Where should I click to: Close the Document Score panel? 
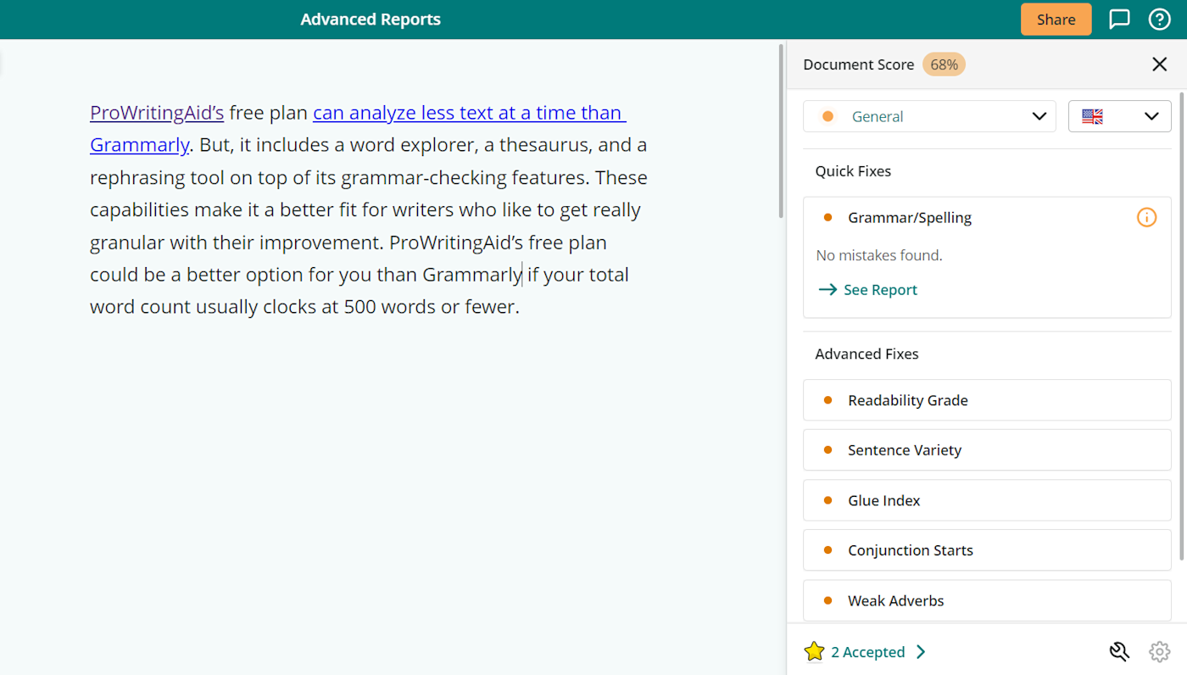point(1159,64)
